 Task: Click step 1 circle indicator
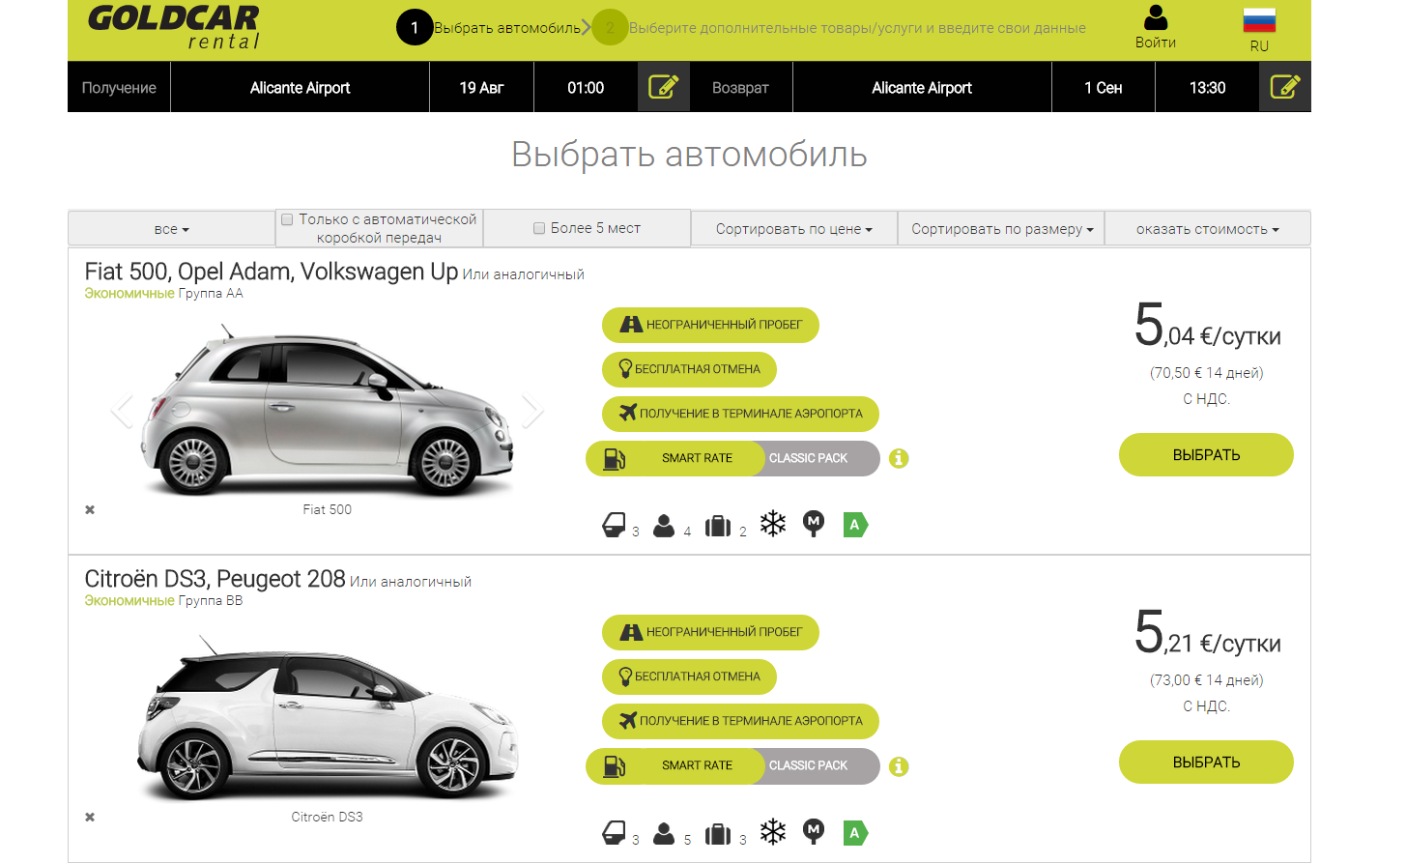[415, 27]
